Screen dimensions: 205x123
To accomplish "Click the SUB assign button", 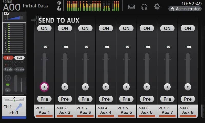I will coord(19,58).
